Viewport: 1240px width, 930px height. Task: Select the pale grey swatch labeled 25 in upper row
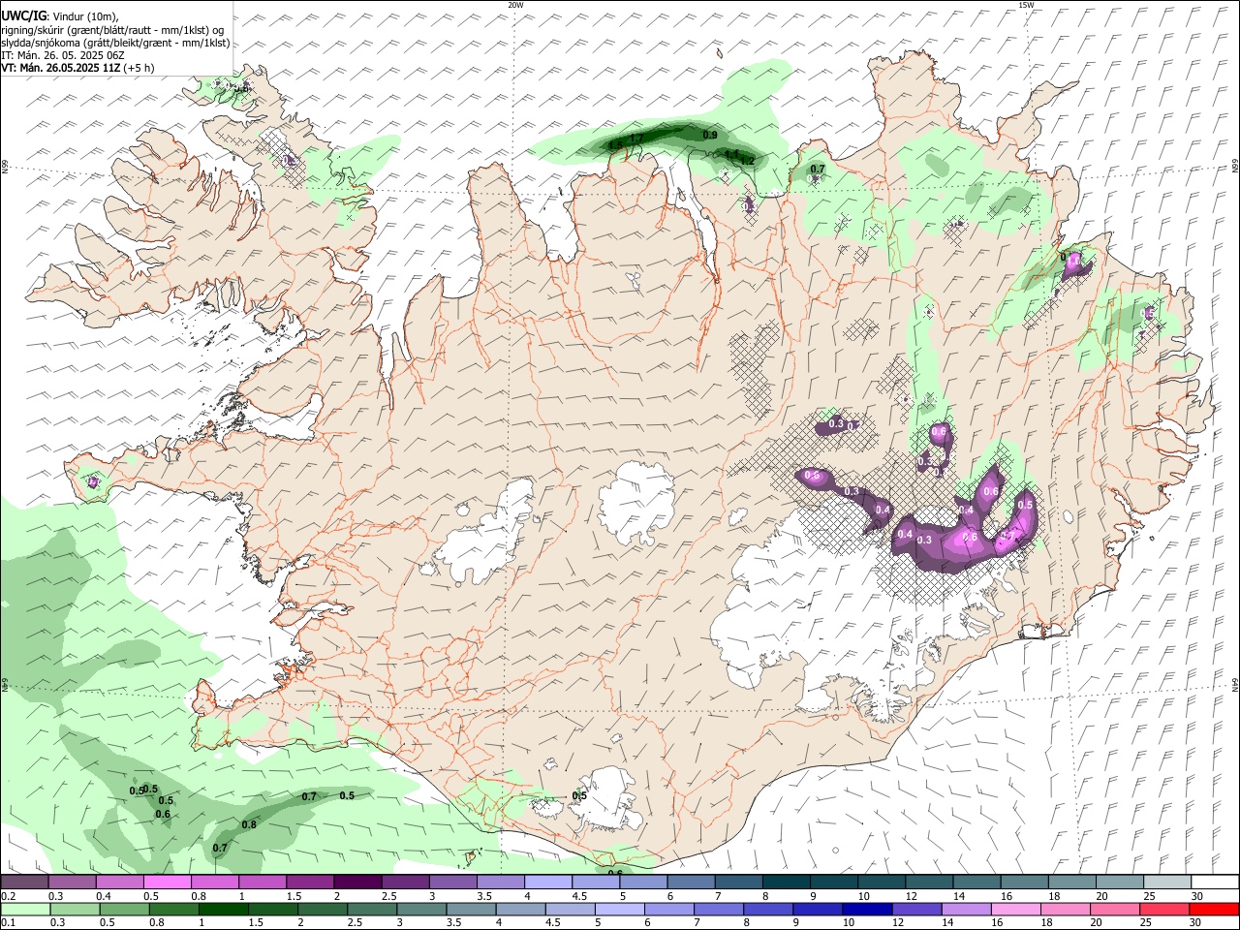(x=1167, y=883)
